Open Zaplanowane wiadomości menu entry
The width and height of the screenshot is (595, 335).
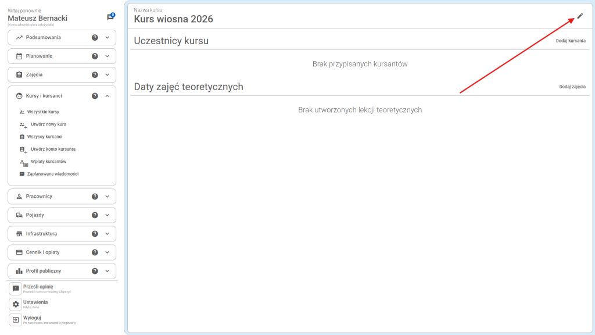[x=52, y=174]
